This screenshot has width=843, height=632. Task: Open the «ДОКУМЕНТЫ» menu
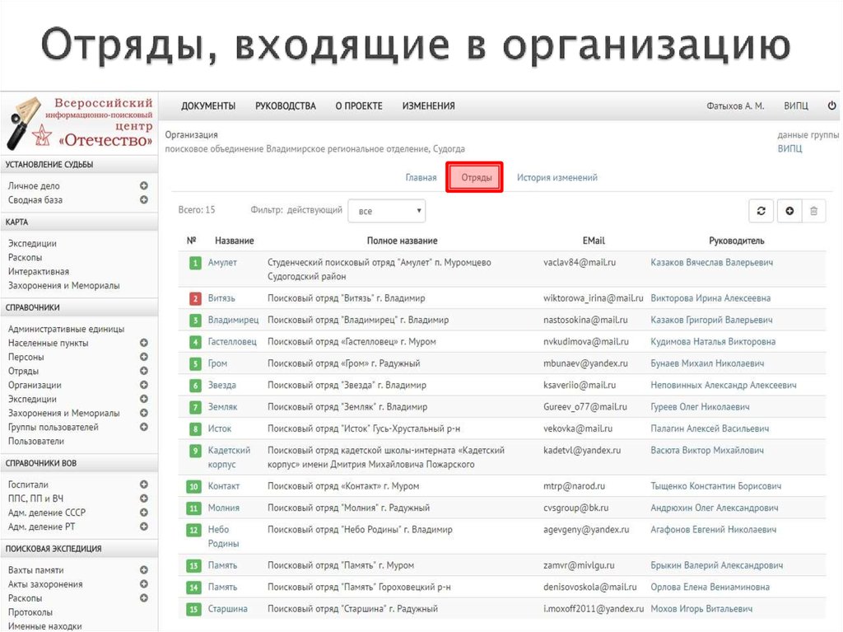(208, 105)
